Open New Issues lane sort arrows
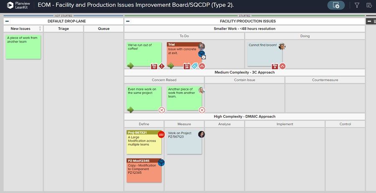 coord(40,29)
